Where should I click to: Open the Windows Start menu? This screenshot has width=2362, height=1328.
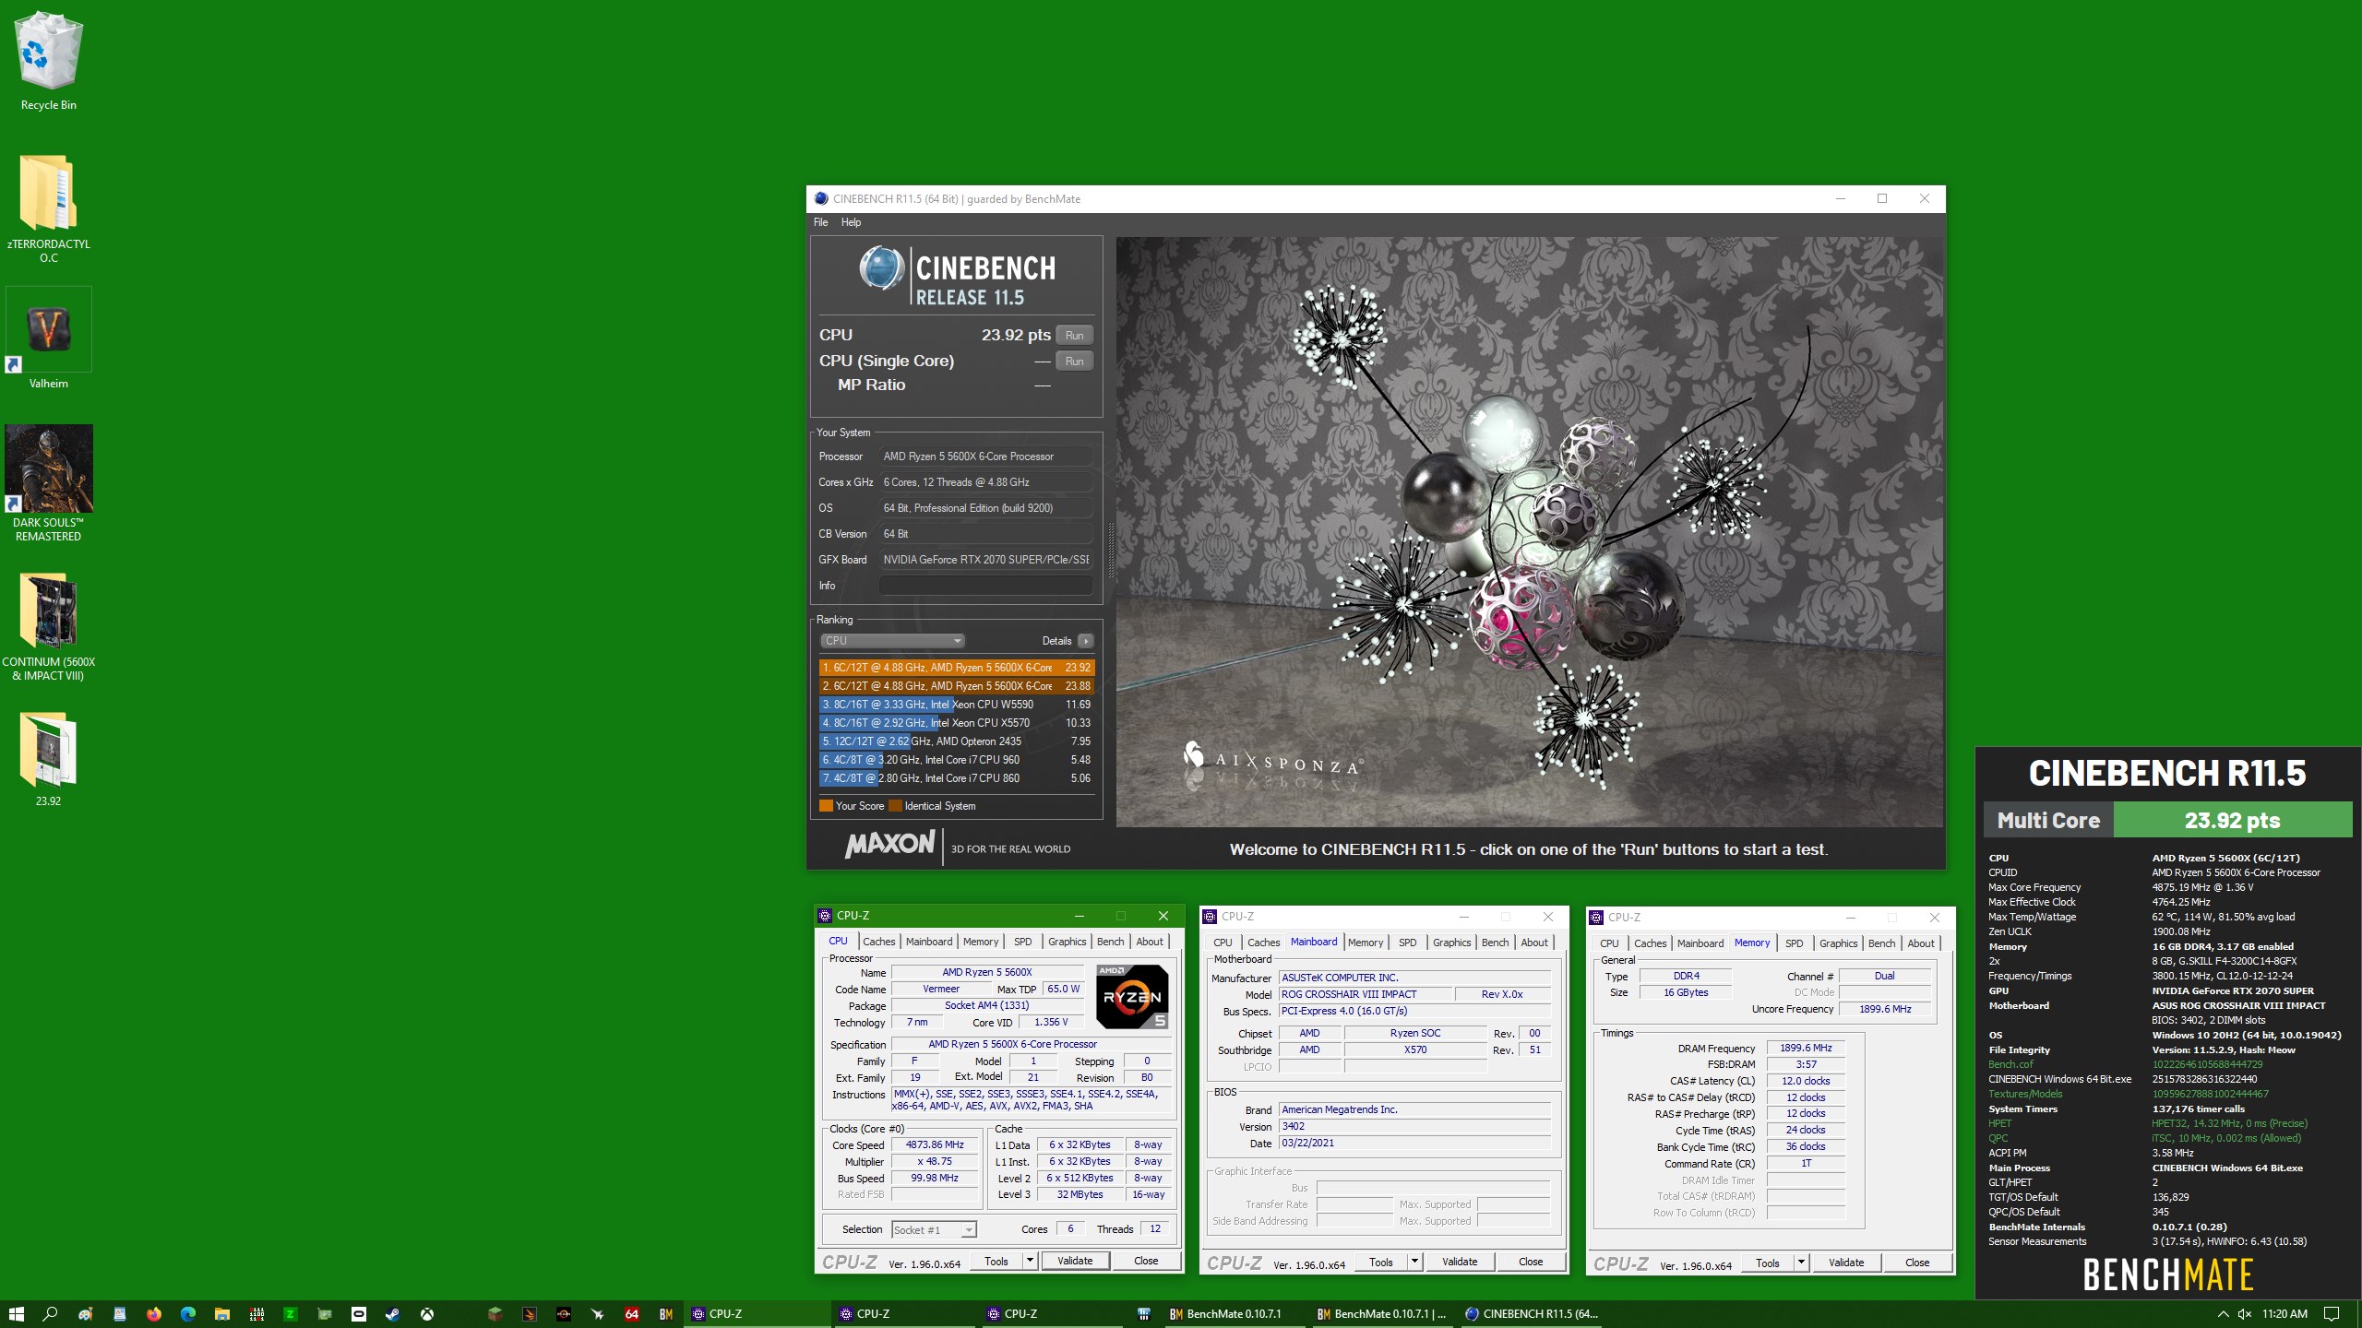click(16, 1314)
